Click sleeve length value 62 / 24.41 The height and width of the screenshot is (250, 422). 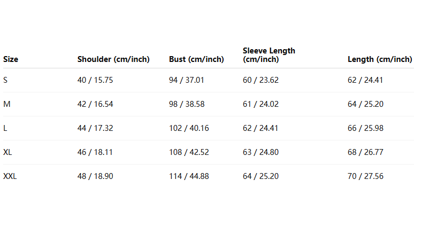point(260,128)
